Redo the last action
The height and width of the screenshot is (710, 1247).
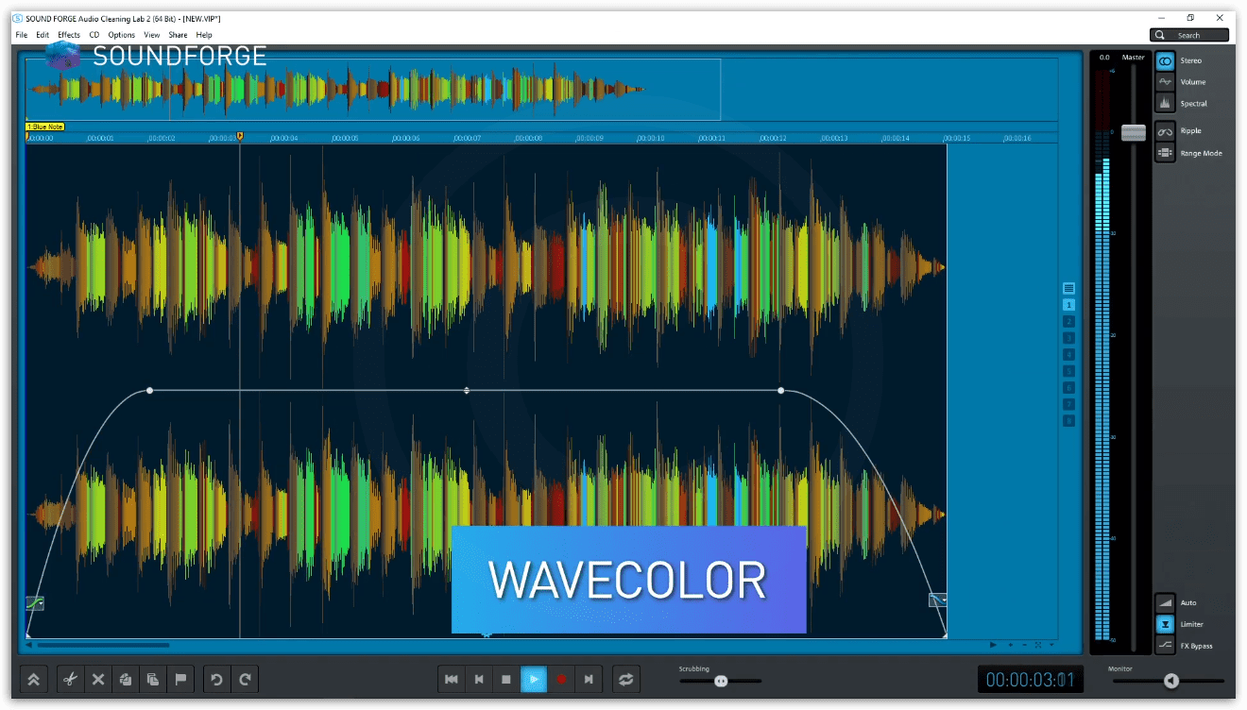(x=245, y=679)
